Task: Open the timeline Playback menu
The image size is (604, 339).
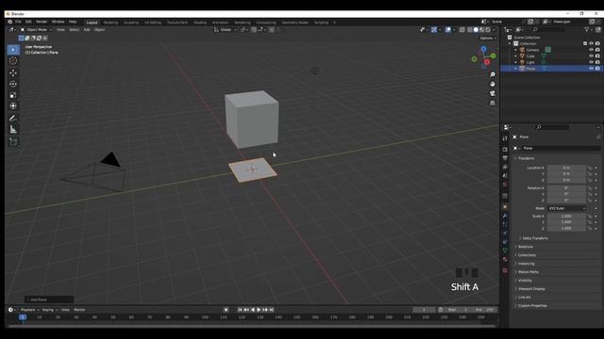Action: 29,310
